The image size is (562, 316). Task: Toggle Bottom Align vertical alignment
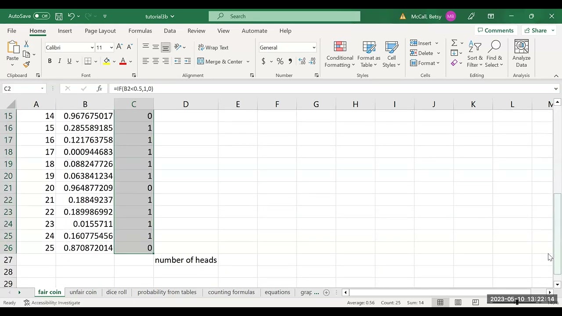click(x=166, y=47)
